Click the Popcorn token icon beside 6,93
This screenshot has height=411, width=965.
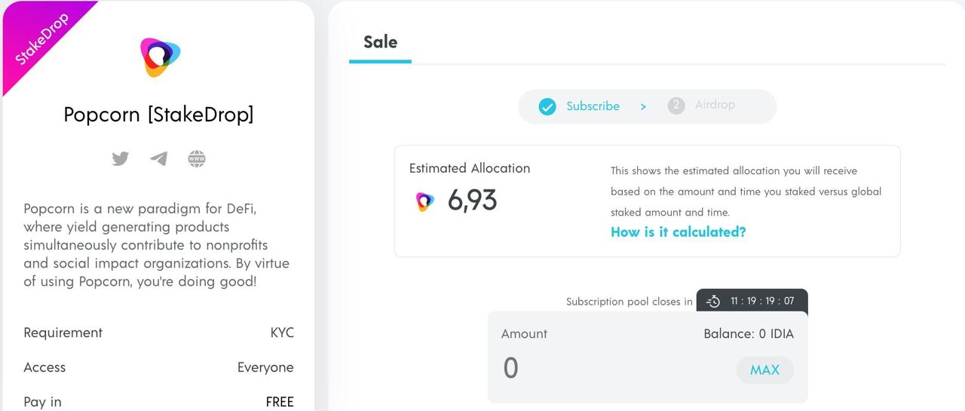(425, 201)
